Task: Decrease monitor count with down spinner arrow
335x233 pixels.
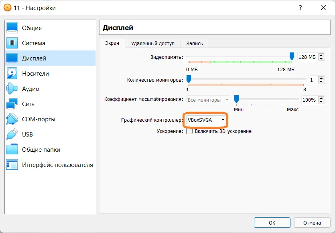Action: click(321, 82)
